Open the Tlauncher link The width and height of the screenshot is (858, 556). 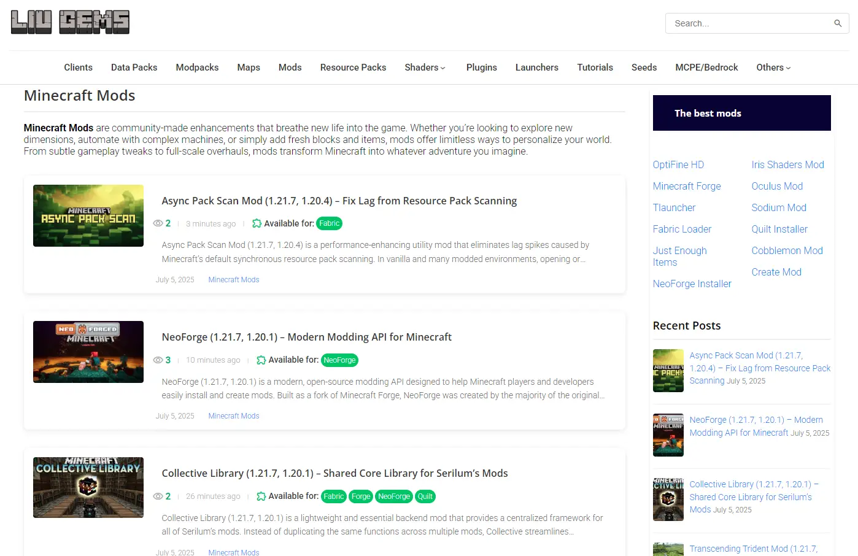[x=674, y=207]
